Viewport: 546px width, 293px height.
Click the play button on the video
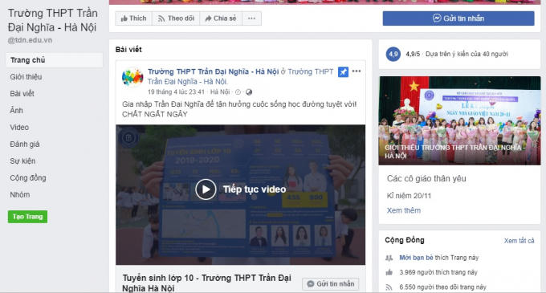206,189
